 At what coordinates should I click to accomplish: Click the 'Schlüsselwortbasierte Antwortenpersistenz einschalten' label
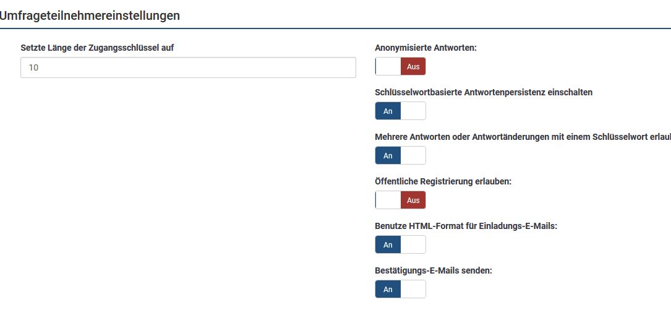pyautogui.click(x=484, y=92)
